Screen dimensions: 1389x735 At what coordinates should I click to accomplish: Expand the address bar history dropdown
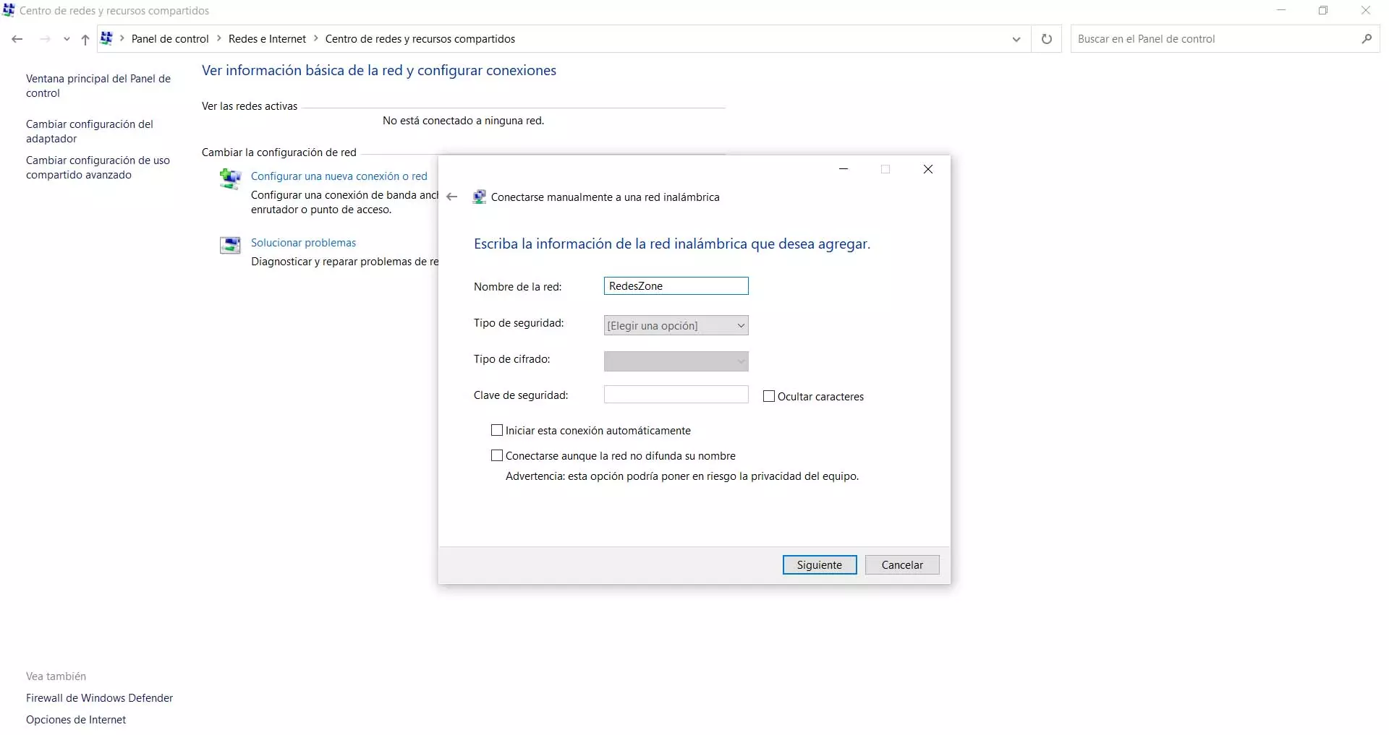point(1016,39)
